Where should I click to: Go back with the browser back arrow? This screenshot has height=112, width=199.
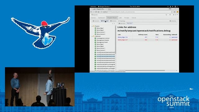pos(91,12)
